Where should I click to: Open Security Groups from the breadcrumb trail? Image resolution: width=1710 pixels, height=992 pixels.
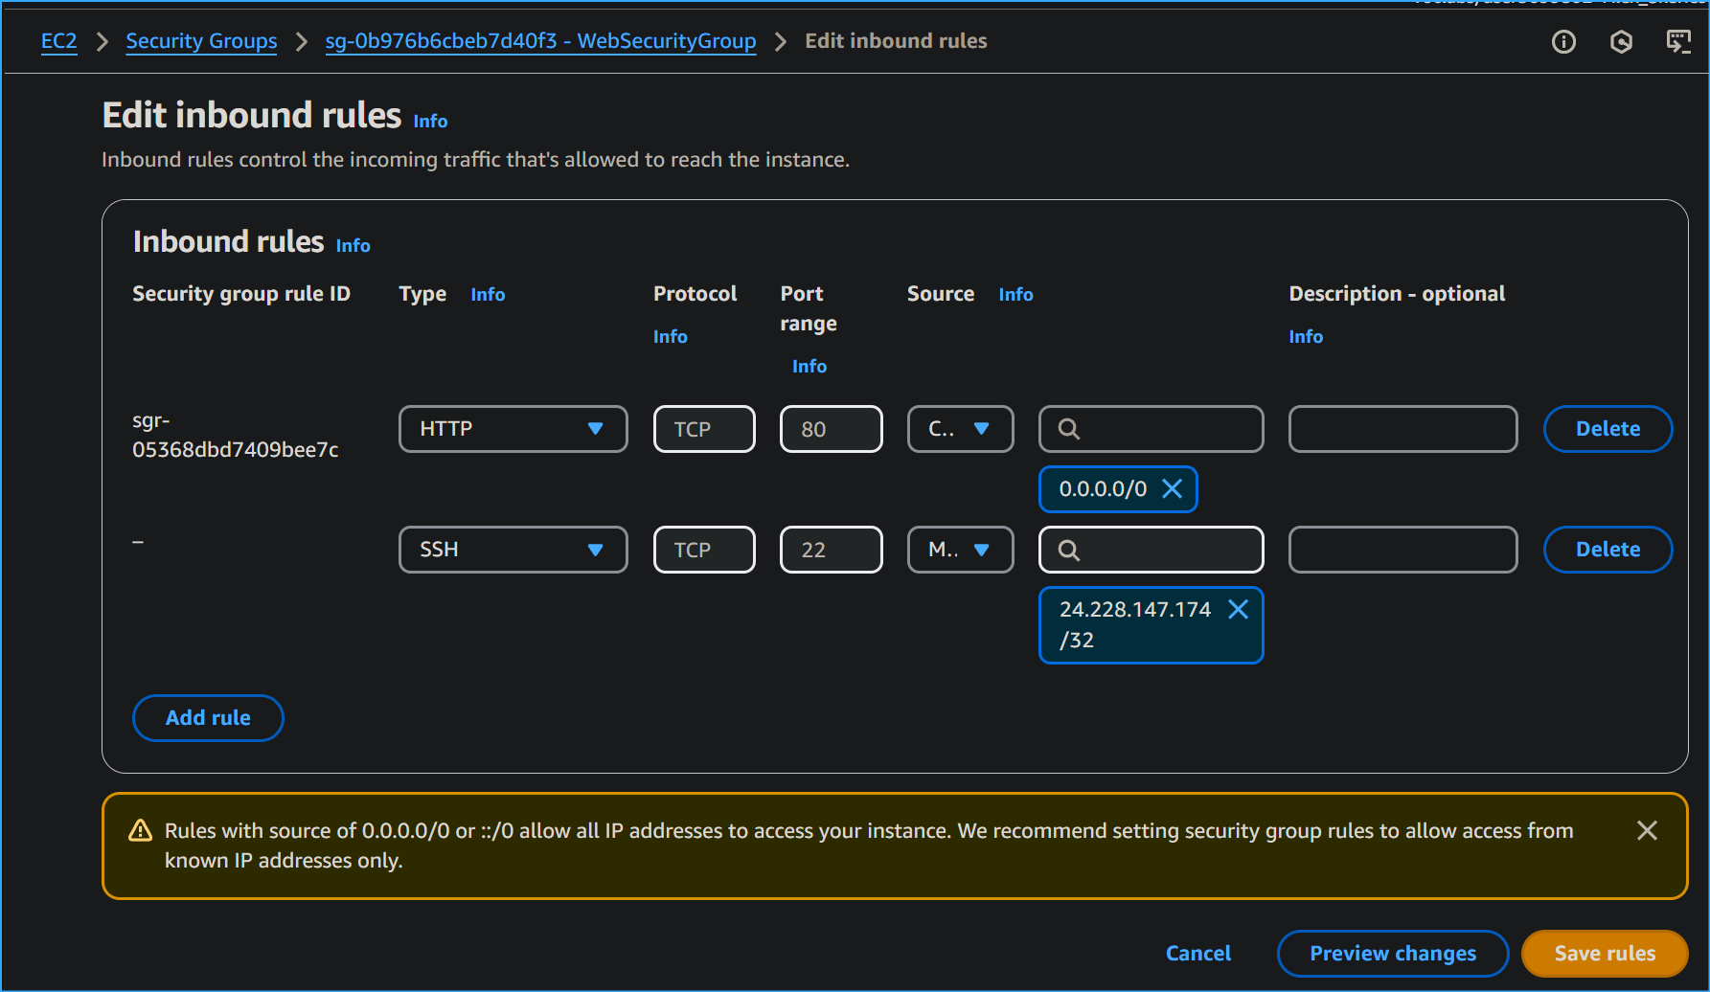pos(201,41)
